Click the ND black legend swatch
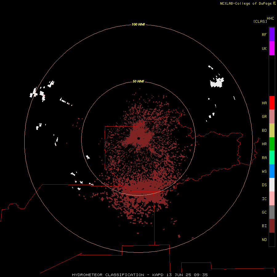Viewport: 277px width, 277px height. tap(272, 239)
